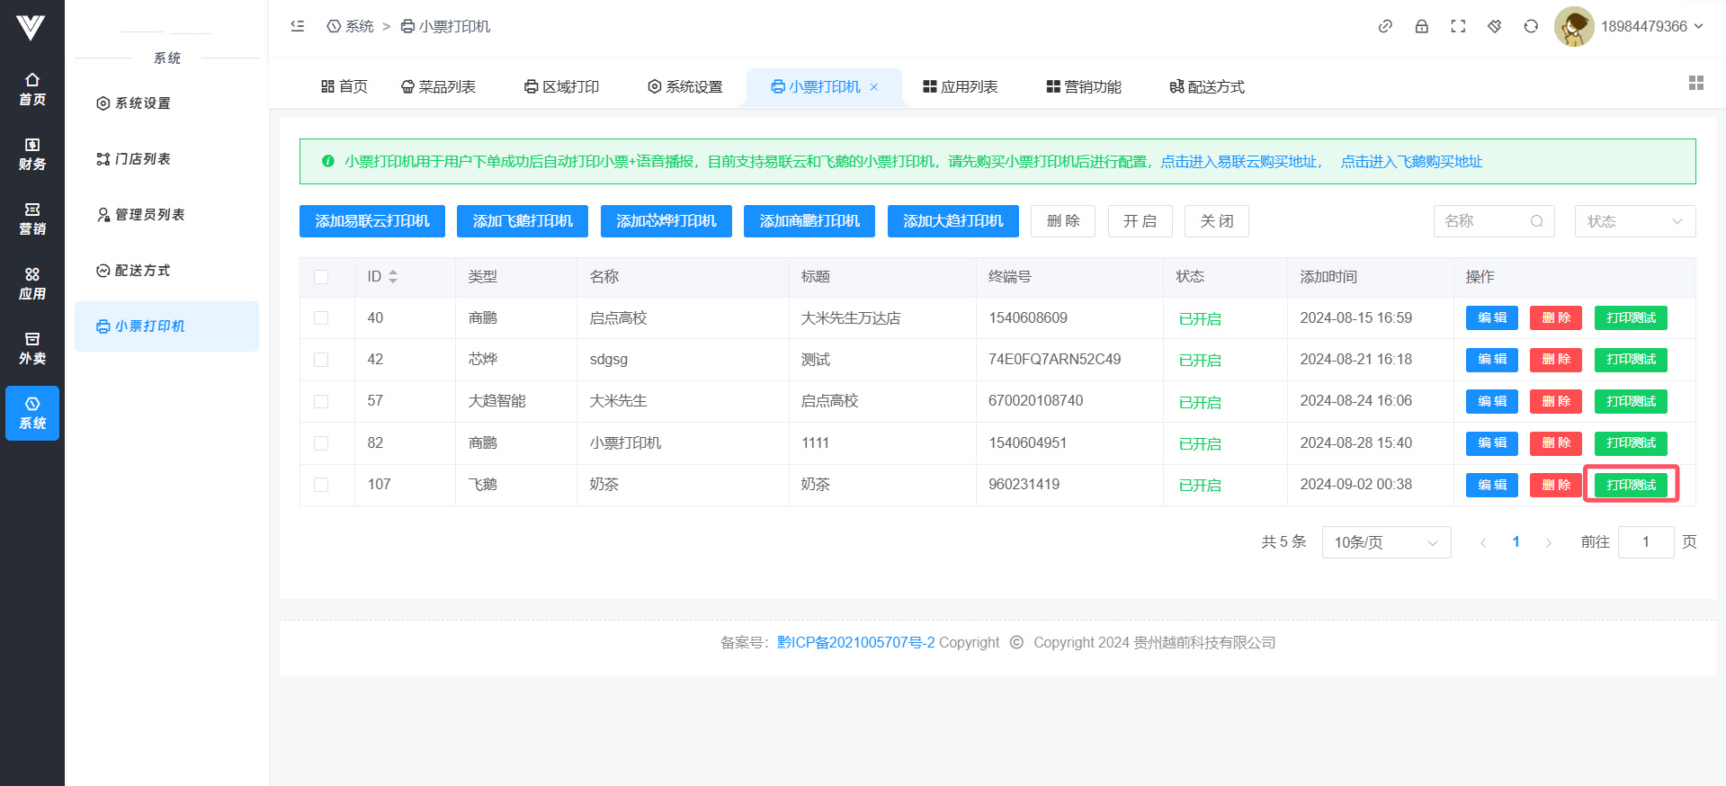Open the 点击进入飞鹅购买地址 link
The height and width of the screenshot is (786, 1726).
1411,162
